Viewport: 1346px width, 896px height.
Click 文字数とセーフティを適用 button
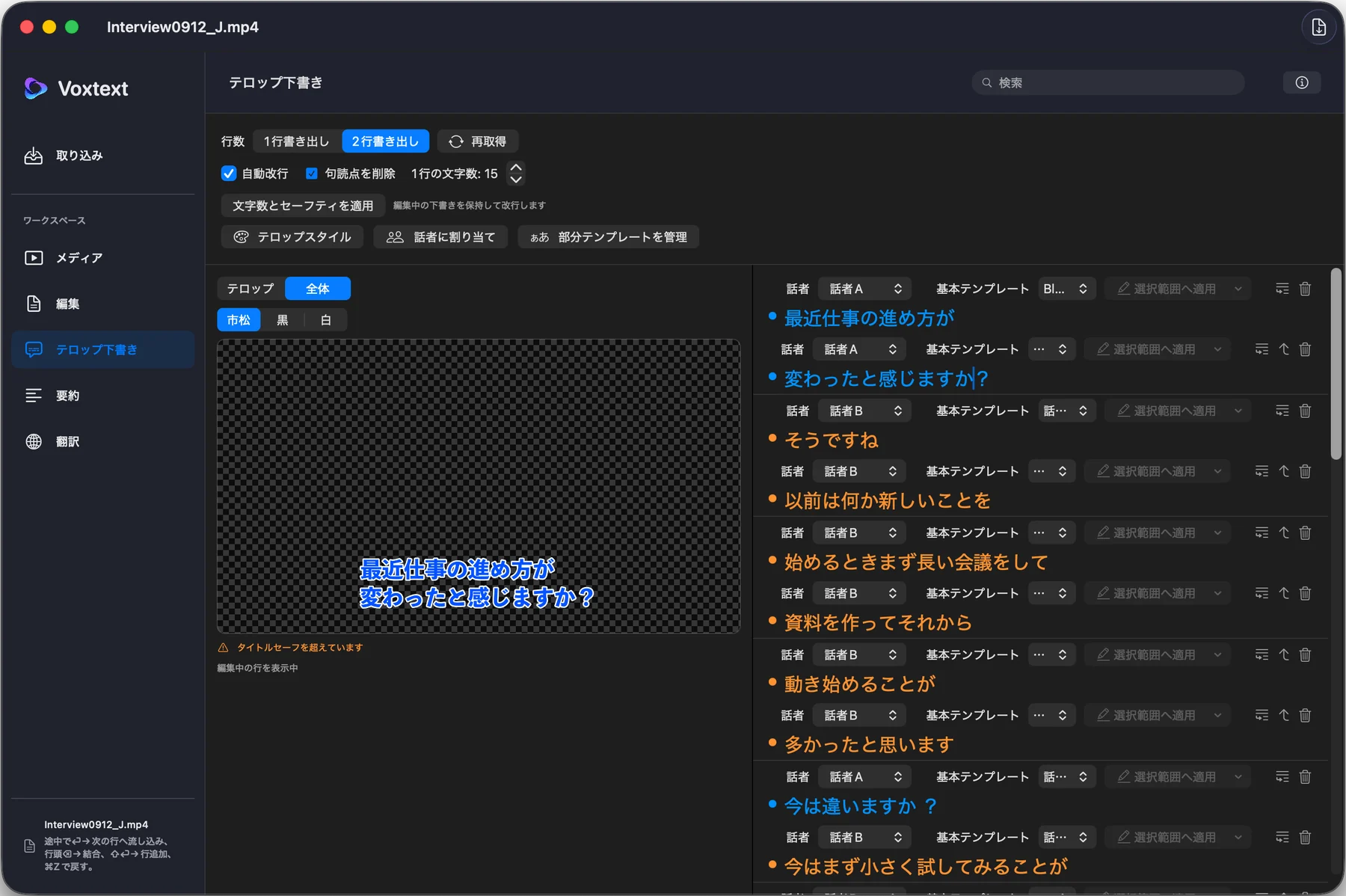click(x=303, y=206)
